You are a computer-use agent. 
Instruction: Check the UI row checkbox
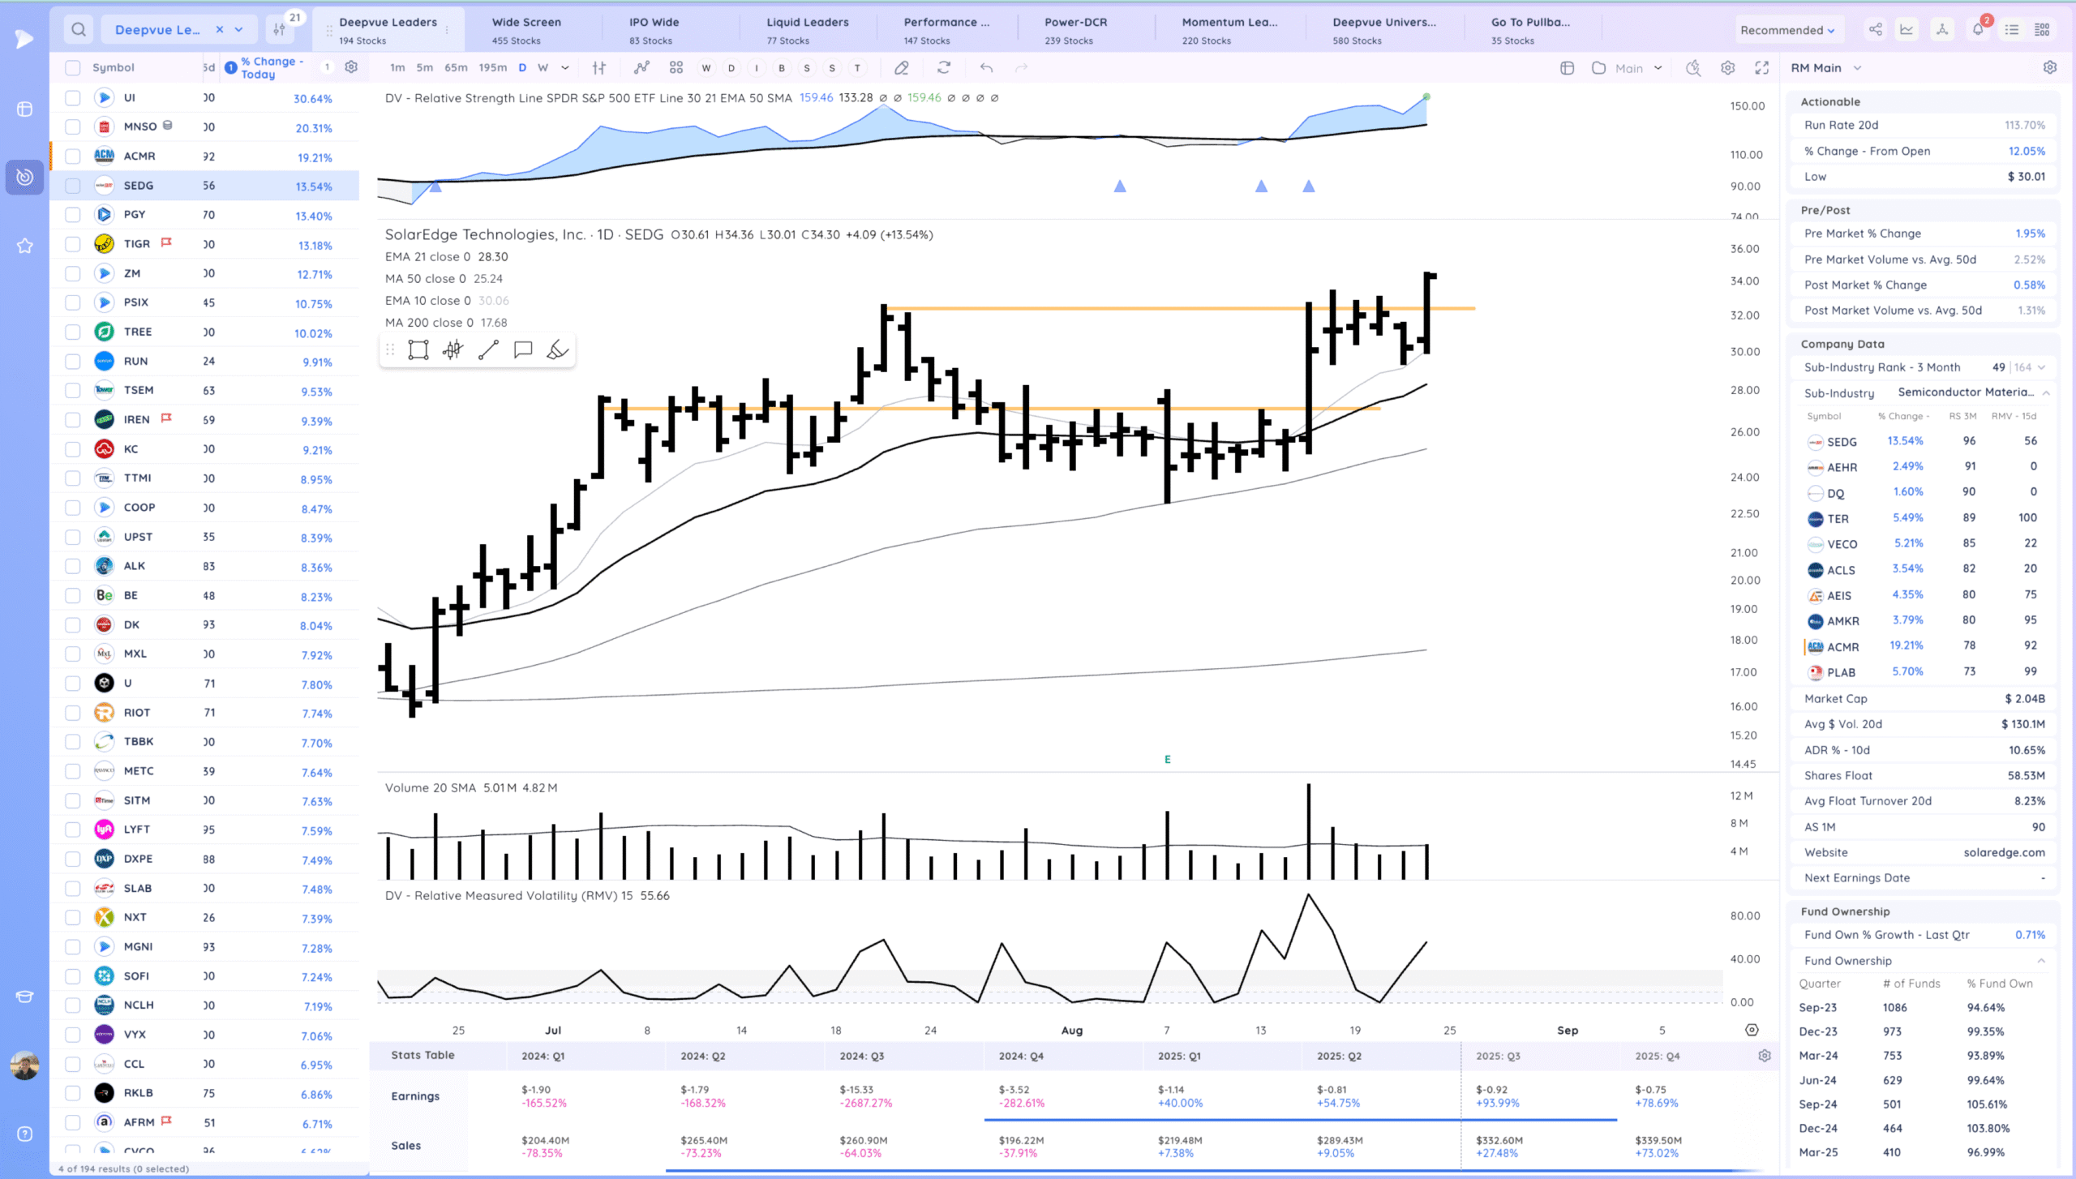pos(73,98)
